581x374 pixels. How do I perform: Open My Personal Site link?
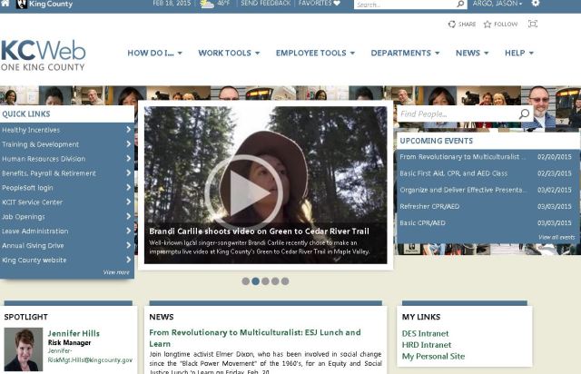[x=433, y=356]
